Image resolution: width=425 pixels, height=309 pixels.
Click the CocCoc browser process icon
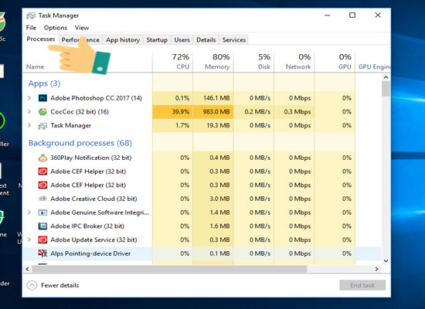(42, 111)
